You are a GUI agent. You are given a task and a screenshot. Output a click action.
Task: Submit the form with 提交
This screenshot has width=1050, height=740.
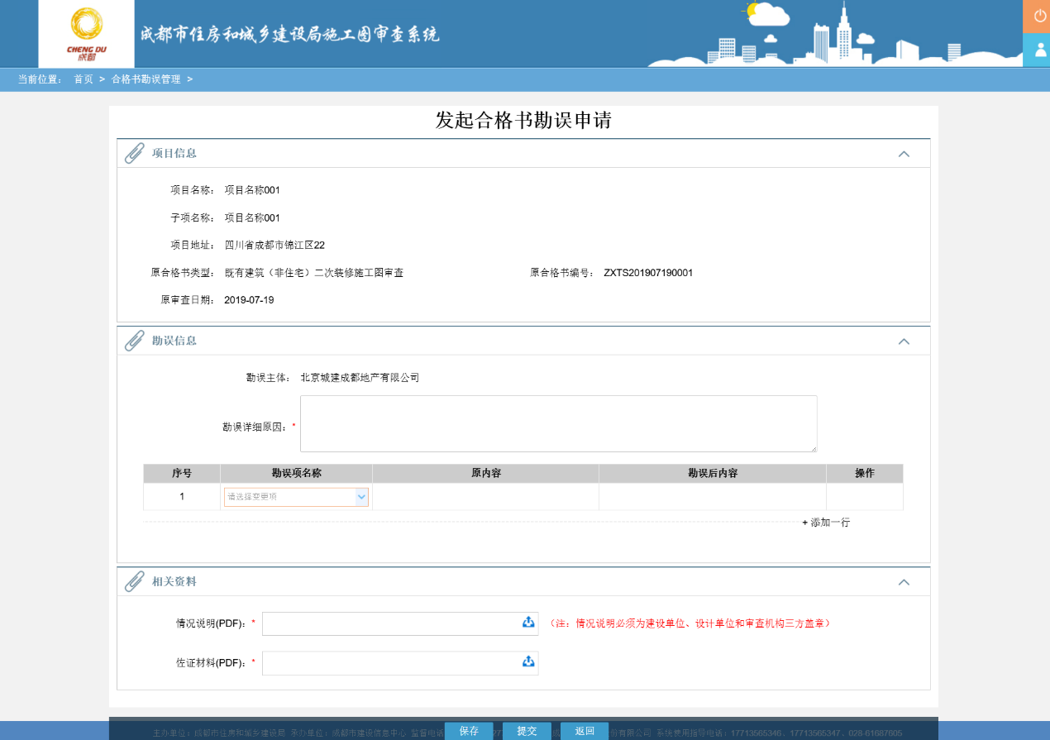tap(527, 731)
